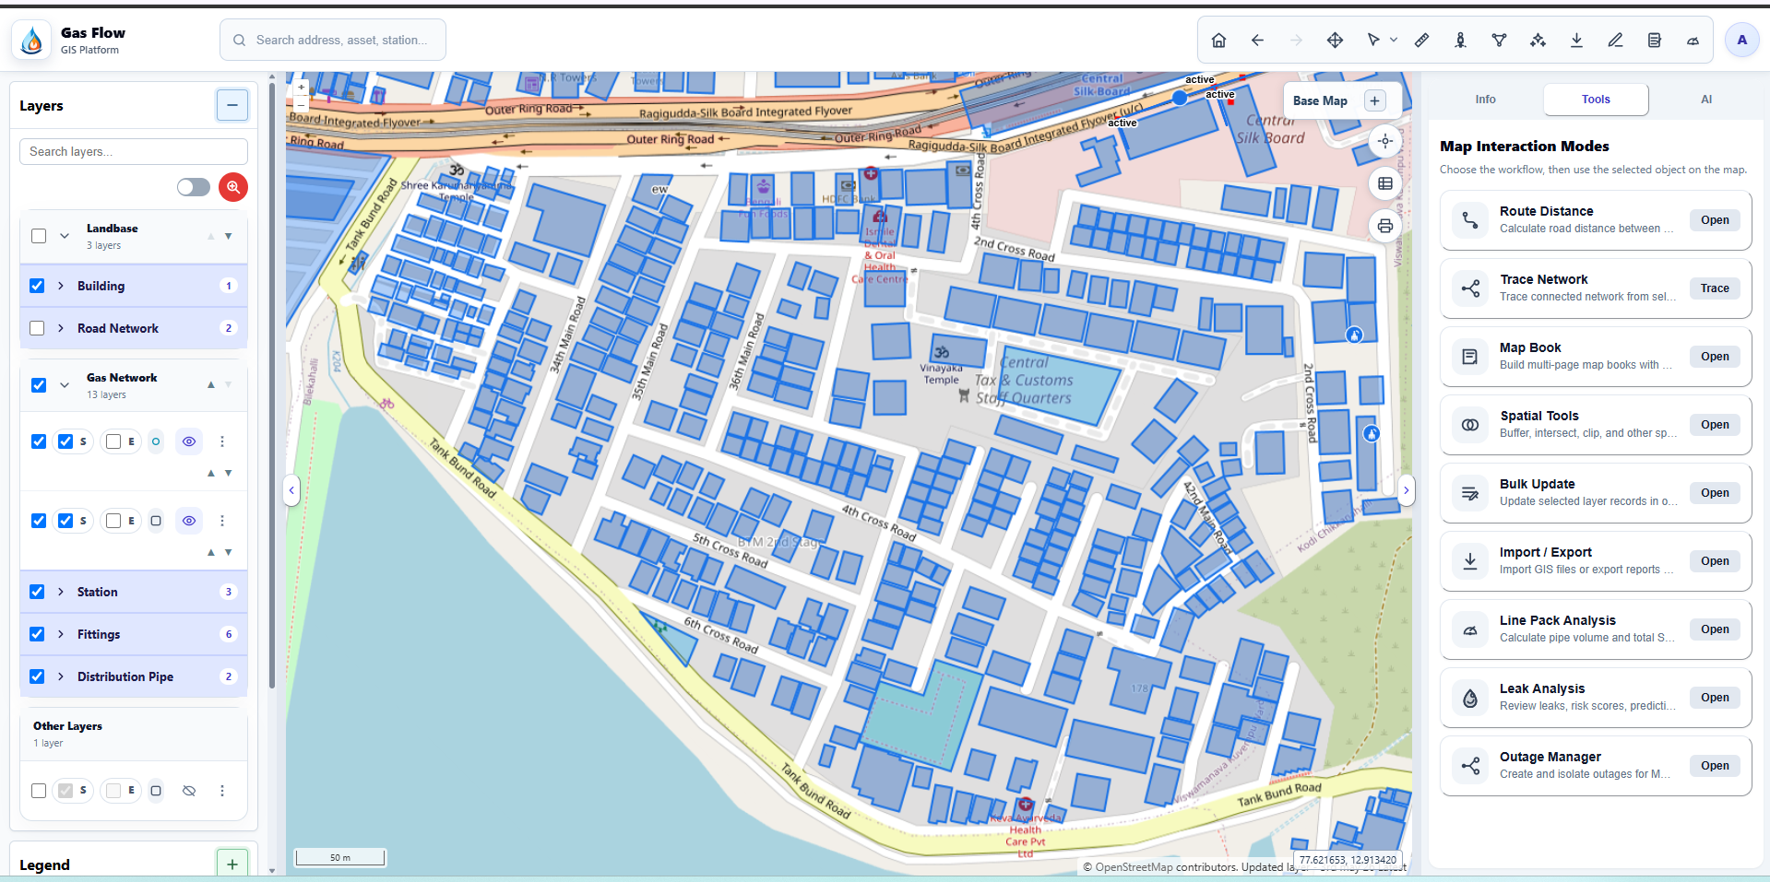Screen dimensions: 1770x882
Task: Expand the Building layer chevron
Action: pyautogui.click(x=61, y=286)
